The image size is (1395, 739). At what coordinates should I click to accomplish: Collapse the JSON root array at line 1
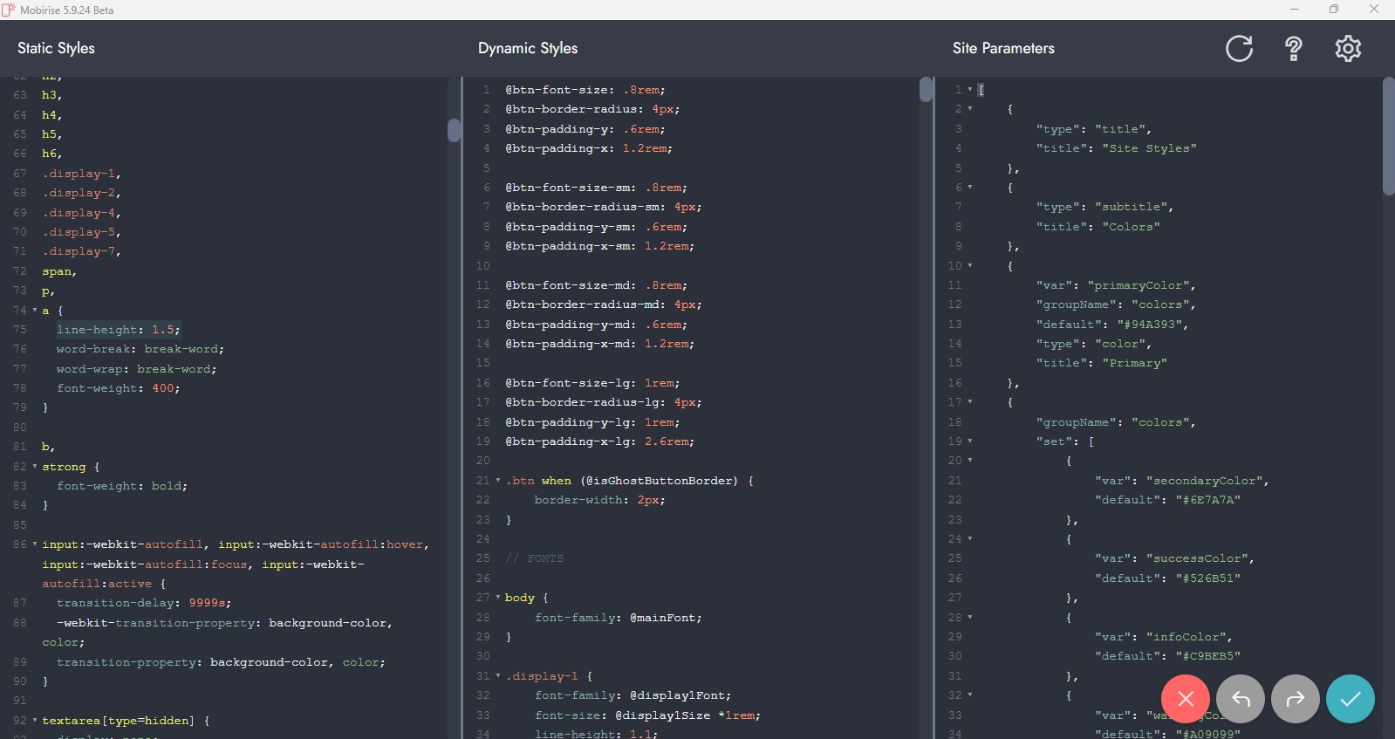click(x=970, y=90)
